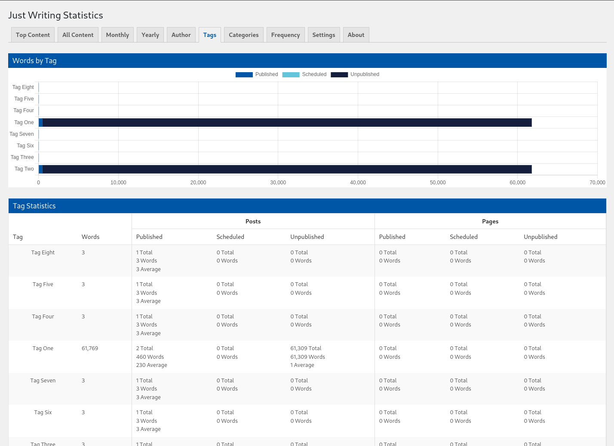Screen dimensions: 614x446
Task: Click the Words column header
Action: point(90,237)
